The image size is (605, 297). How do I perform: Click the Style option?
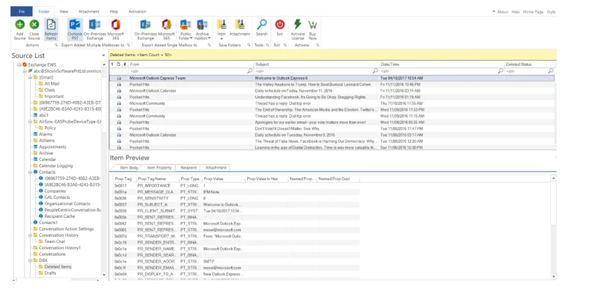point(551,12)
